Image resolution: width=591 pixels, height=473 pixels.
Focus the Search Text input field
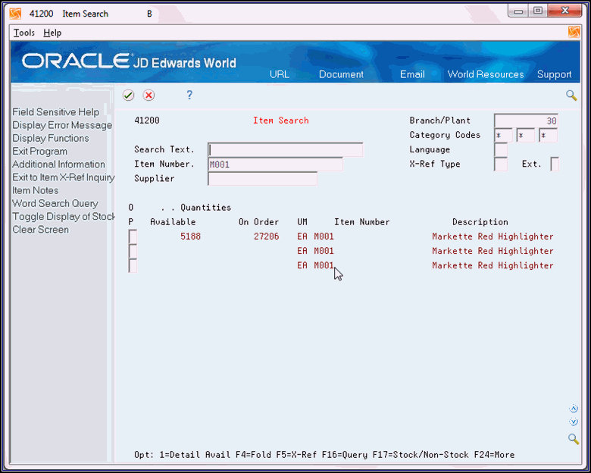(x=286, y=150)
